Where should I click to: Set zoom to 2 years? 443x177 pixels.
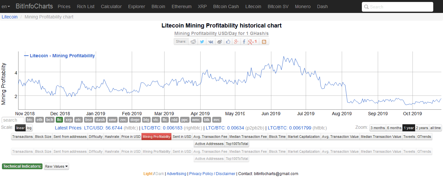pos(422,128)
